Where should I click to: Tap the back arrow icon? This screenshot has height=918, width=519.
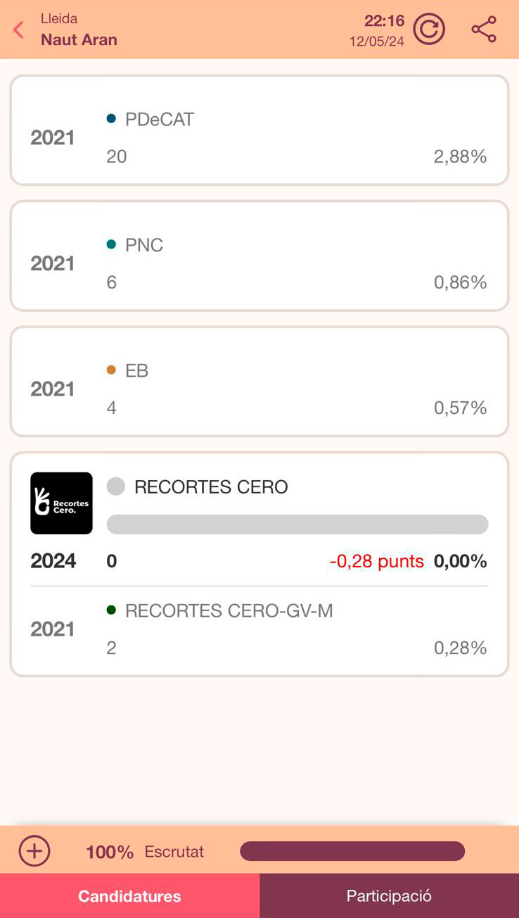19,30
